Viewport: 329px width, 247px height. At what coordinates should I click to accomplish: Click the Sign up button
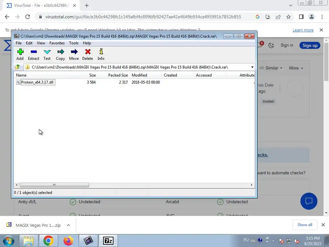pos(310,45)
